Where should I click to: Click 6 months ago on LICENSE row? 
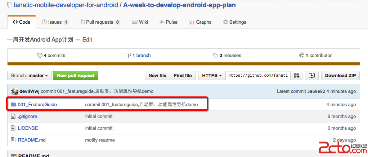pyautogui.click(x=342, y=128)
